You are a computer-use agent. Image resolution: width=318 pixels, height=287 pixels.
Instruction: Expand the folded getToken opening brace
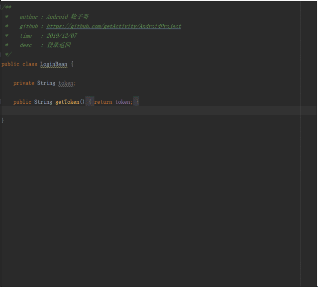90,101
